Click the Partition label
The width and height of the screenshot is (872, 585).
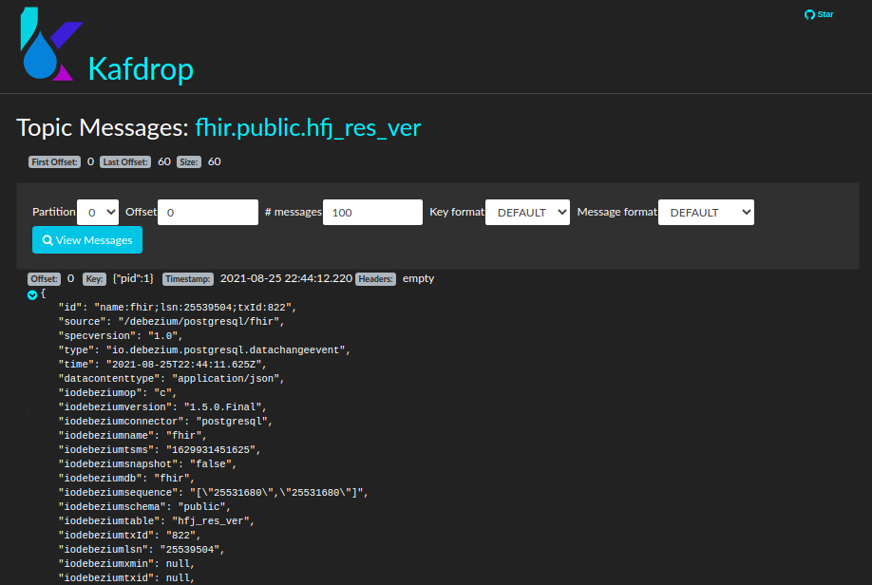click(x=54, y=212)
